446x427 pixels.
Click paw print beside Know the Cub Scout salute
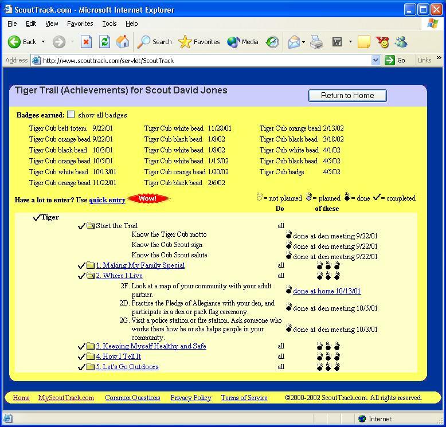pyautogui.click(x=289, y=255)
